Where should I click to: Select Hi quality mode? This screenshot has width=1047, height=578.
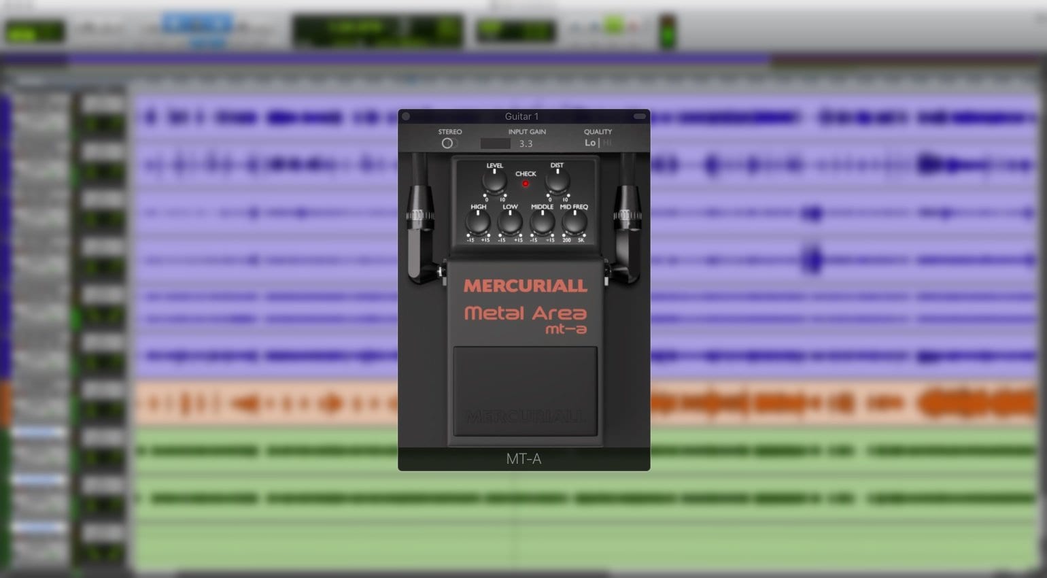coord(606,143)
